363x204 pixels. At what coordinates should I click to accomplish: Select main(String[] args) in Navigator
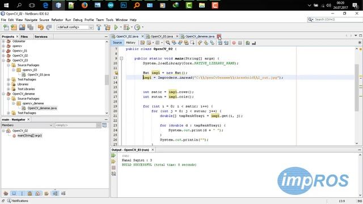pos(29,135)
